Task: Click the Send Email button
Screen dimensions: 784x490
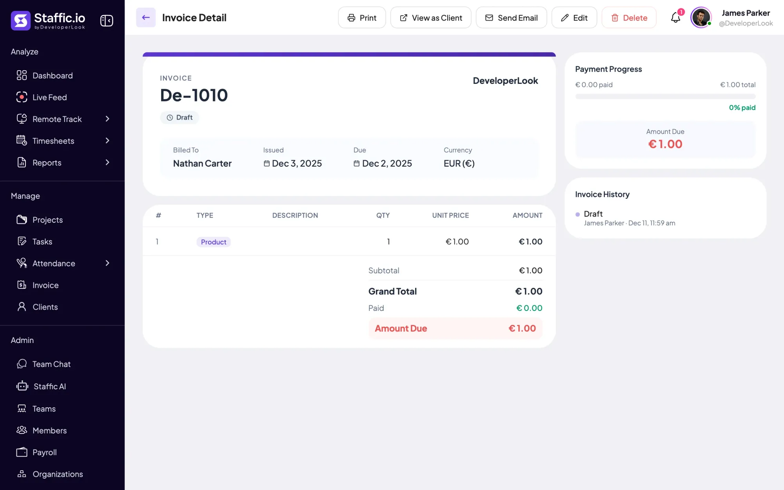Action: [x=511, y=18]
